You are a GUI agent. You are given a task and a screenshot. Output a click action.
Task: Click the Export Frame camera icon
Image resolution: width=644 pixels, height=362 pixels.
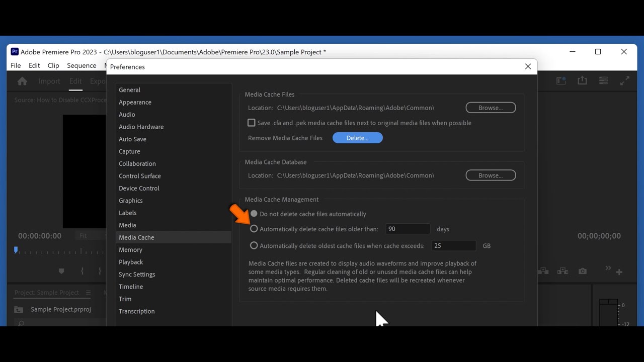coord(583,271)
